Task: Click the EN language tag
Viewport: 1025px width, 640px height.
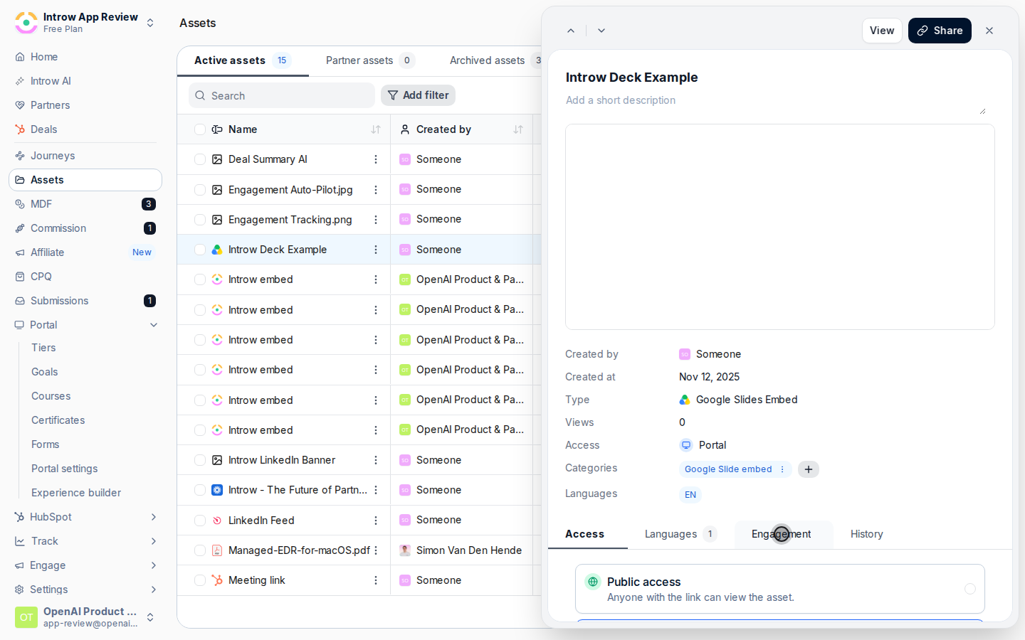Action: click(x=690, y=495)
